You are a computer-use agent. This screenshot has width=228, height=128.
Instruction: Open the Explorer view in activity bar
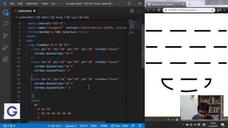6,12
